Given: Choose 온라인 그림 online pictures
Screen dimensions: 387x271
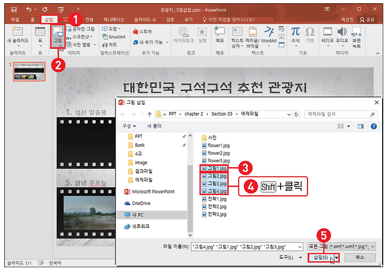Looking at the screenshot, I should [81, 29].
